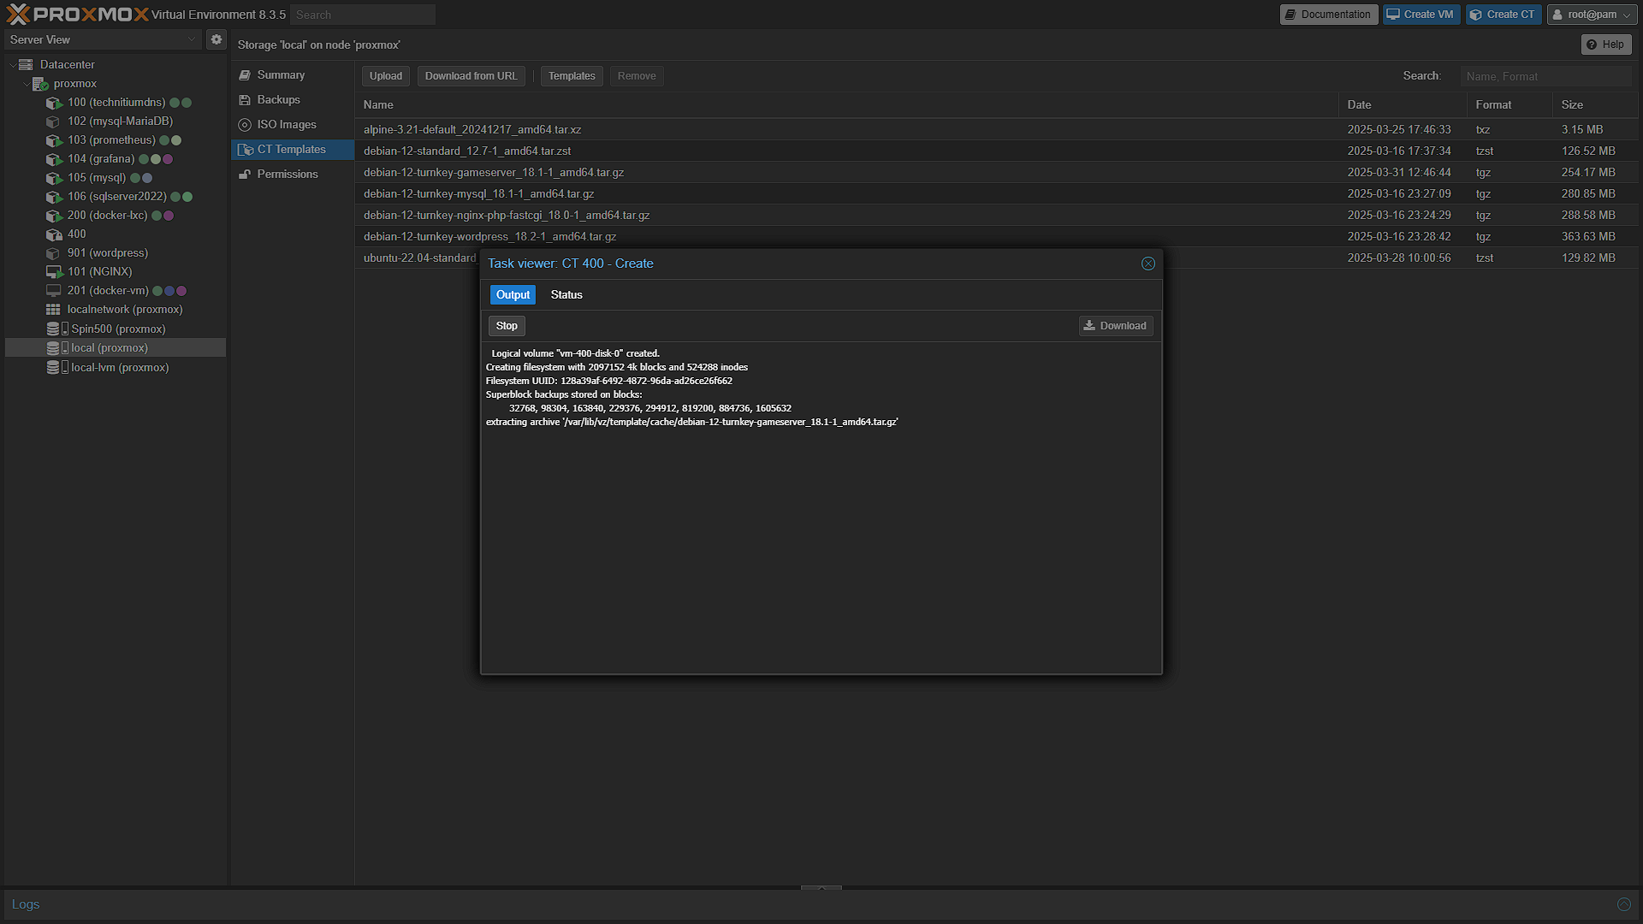Open the CT Templates section
1643x924 pixels.
293,150
